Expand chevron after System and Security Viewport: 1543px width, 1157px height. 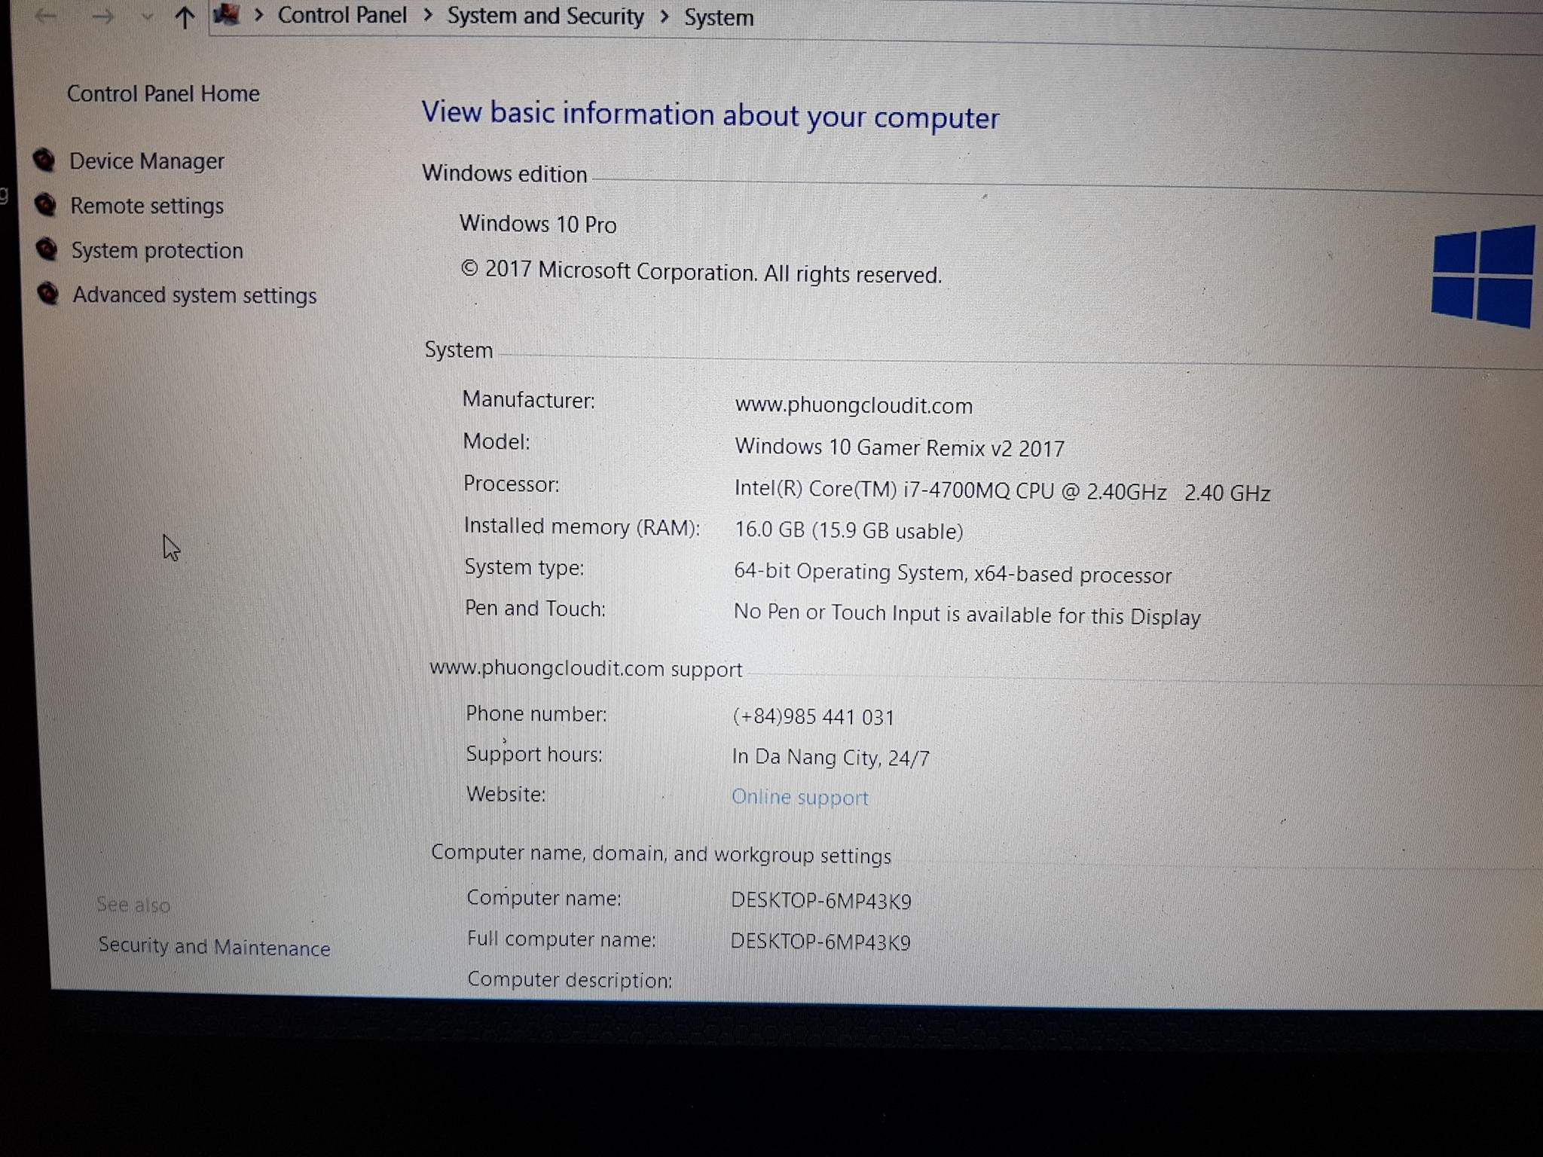pyautogui.click(x=665, y=17)
